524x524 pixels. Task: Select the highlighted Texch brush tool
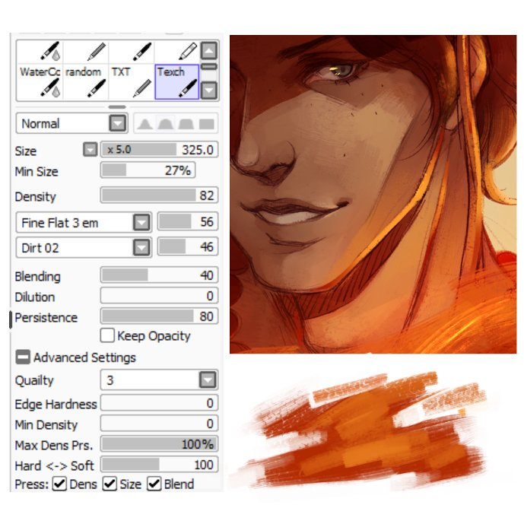[176, 82]
